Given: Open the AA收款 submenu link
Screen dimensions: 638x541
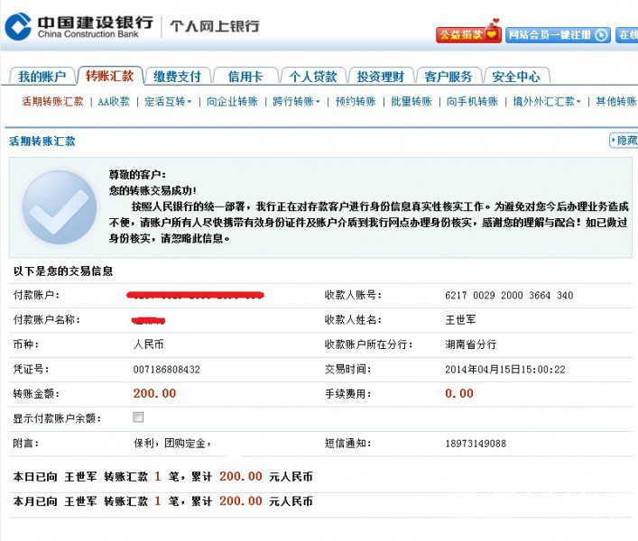Looking at the screenshot, I should click(114, 102).
